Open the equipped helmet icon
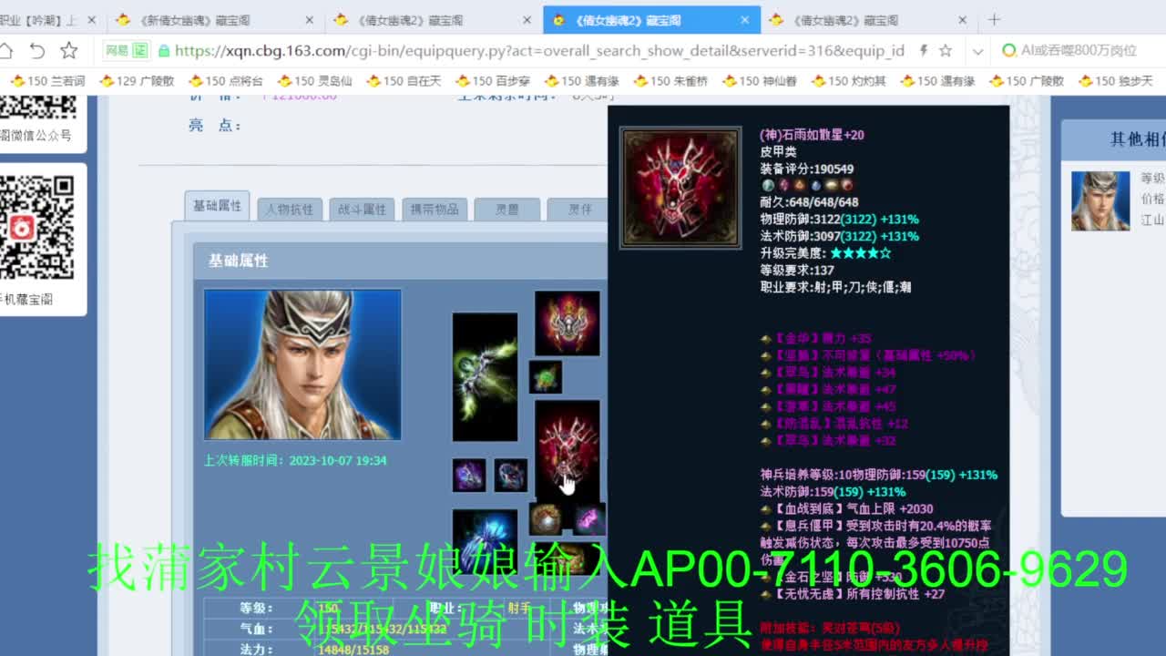 tap(568, 323)
